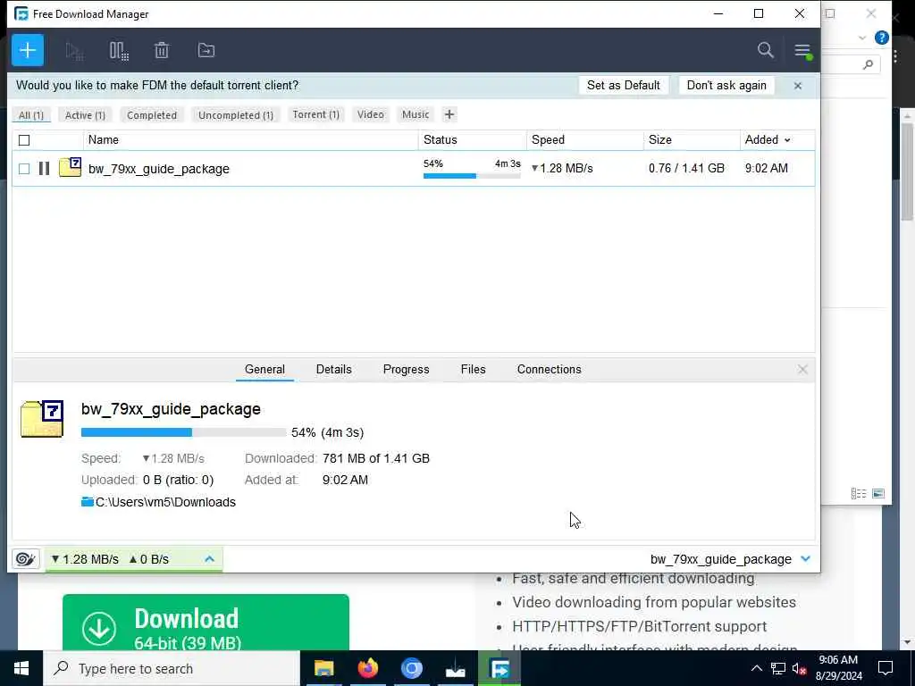Expand the speed limit arrow in status bar
The width and height of the screenshot is (915, 686).
[x=209, y=559]
